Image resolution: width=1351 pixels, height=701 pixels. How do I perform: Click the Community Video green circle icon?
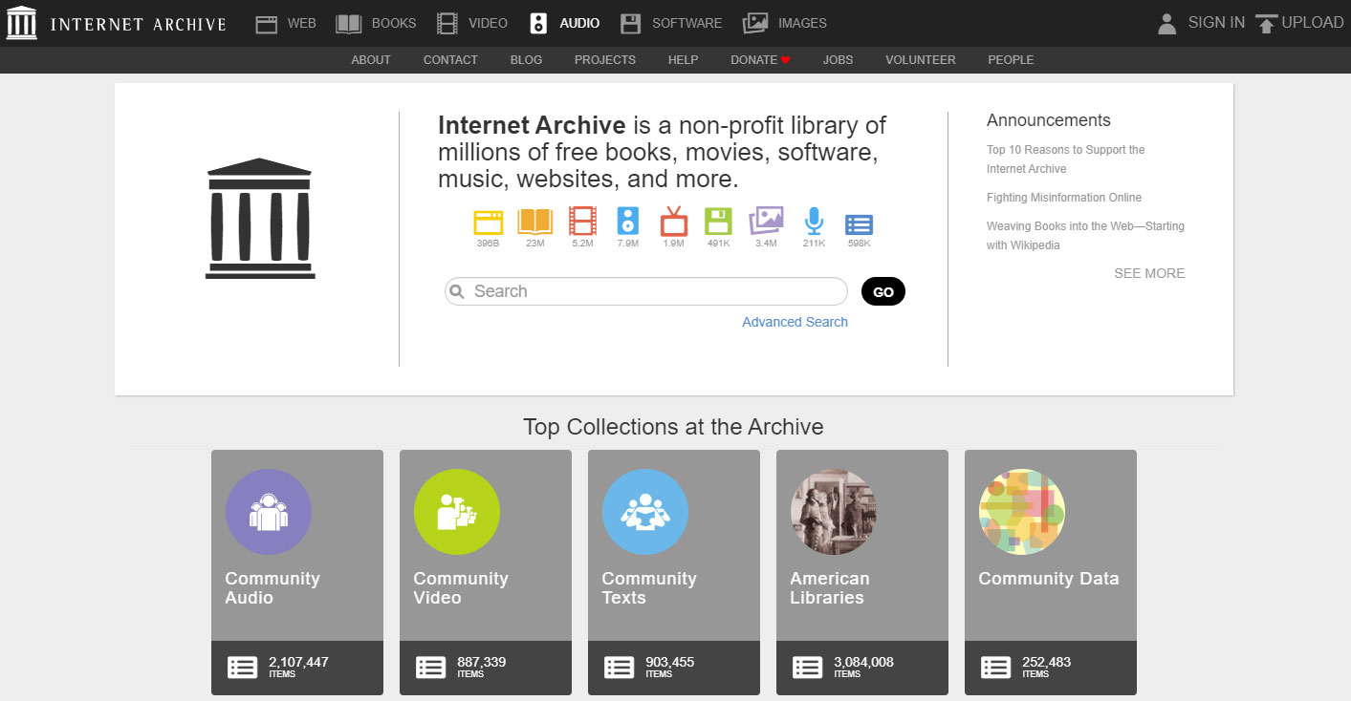[x=457, y=512]
